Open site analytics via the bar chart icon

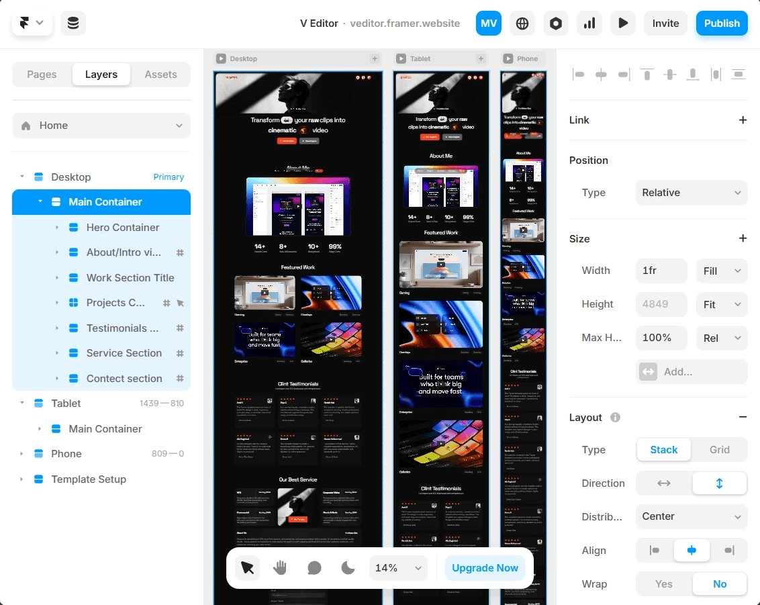pyautogui.click(x=589, y=23)
